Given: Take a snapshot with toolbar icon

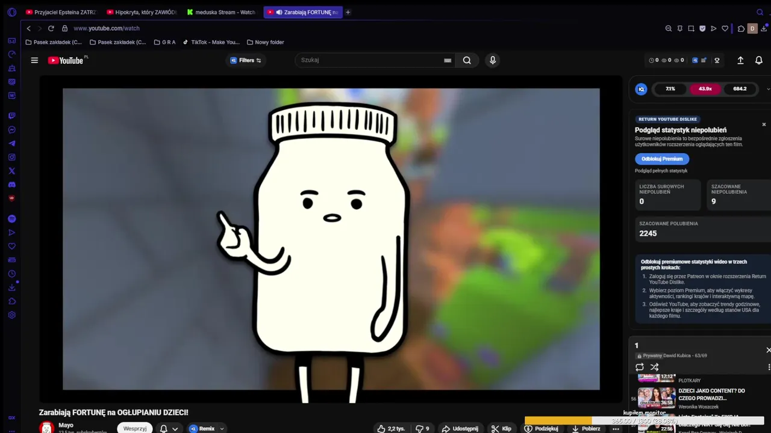Looking at the screenshot, I should [691, 28].
